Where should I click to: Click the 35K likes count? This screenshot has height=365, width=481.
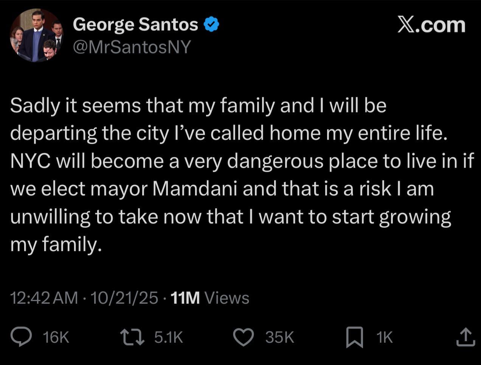(279, 337)
